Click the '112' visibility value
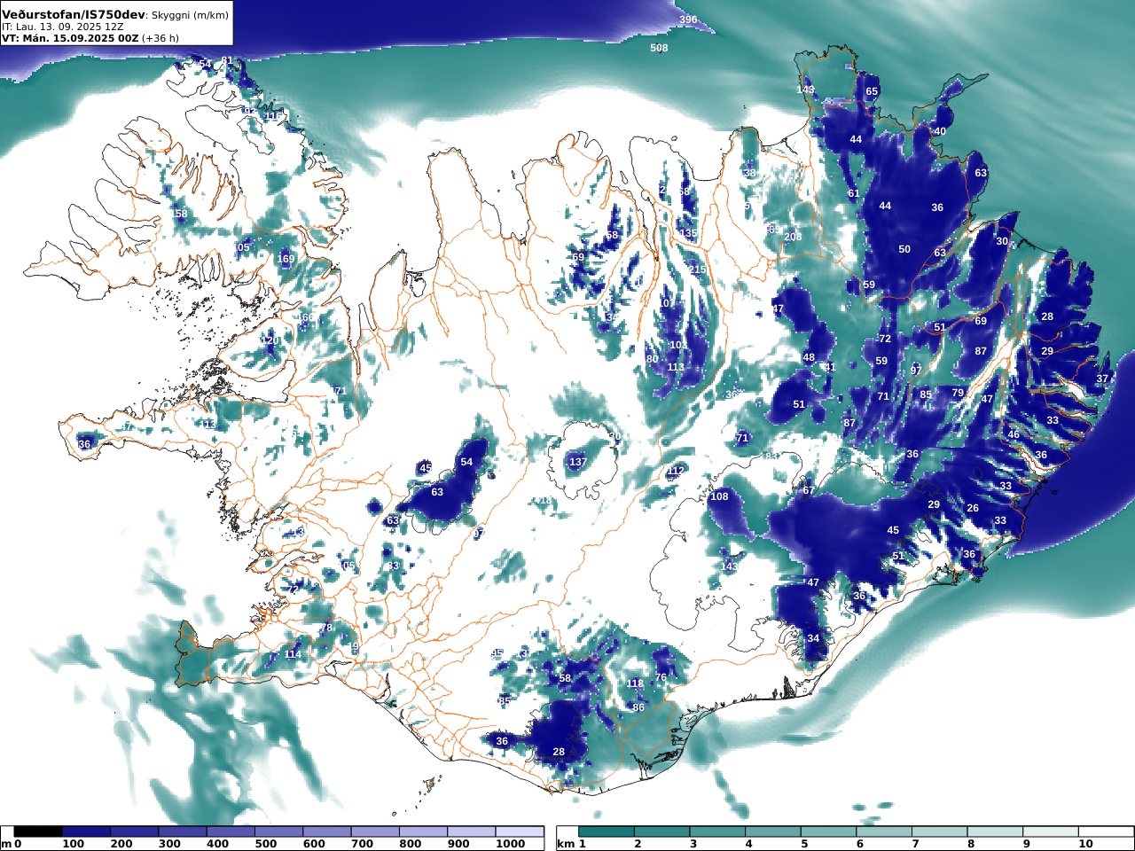The width and height of the screenshot is (1135, 851). pyautogui.click(x=676, y=471)
